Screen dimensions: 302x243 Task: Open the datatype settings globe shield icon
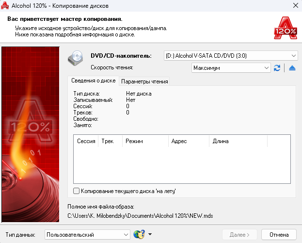(139, 234)
